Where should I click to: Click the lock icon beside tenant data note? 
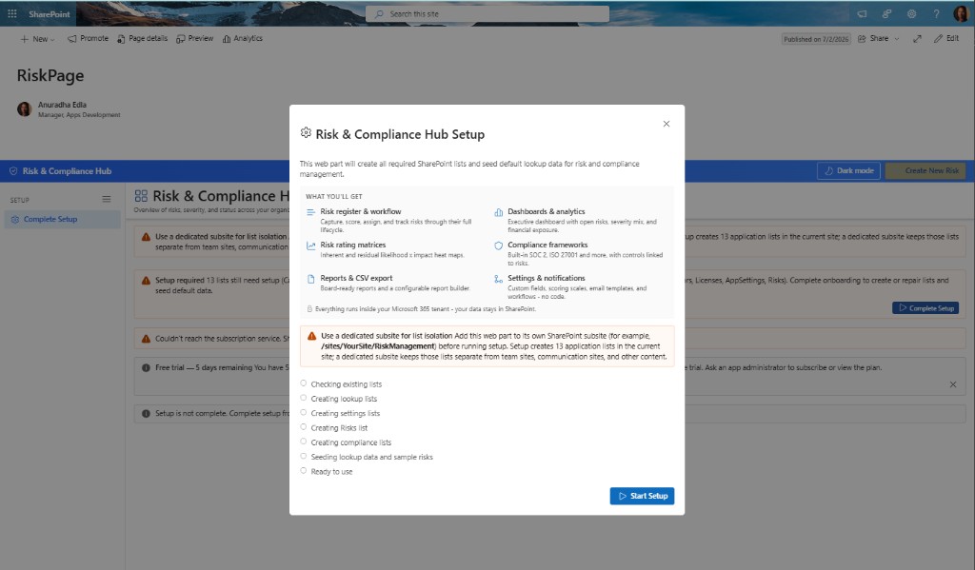coord(309,309)
